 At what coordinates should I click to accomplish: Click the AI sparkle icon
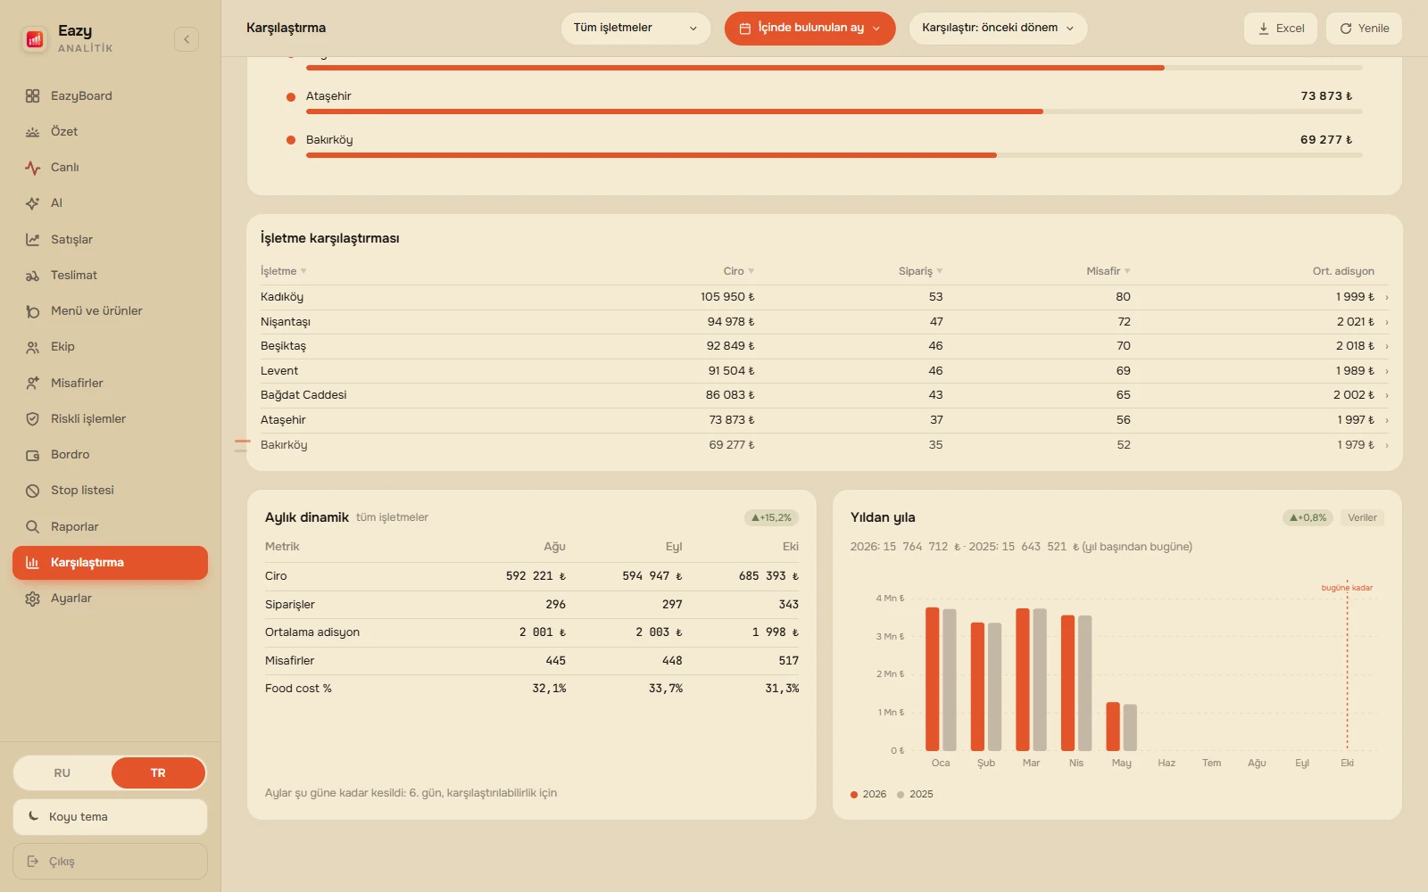coord(33,203)
